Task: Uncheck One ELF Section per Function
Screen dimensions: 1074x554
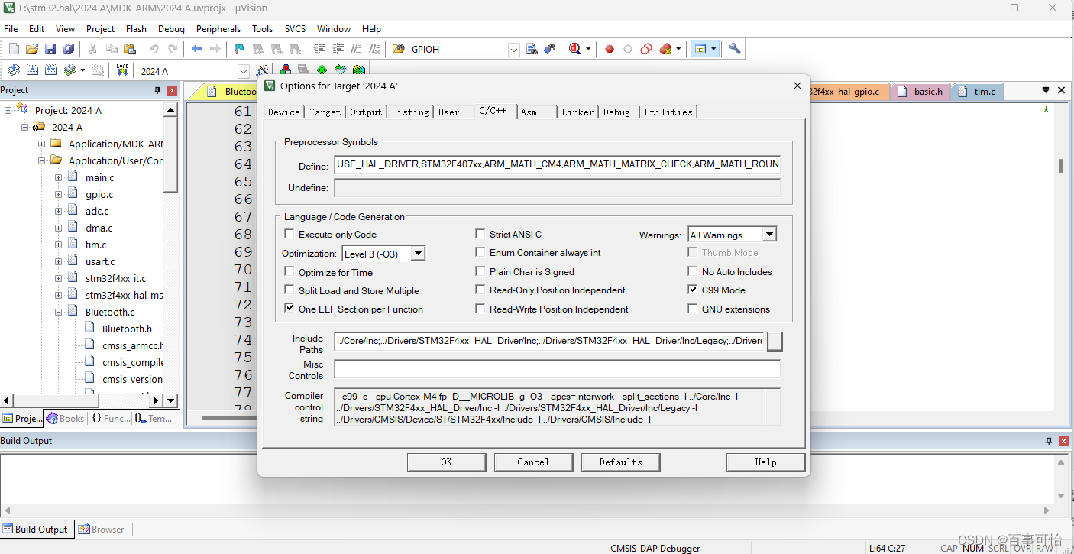Action: pos(290,308)
